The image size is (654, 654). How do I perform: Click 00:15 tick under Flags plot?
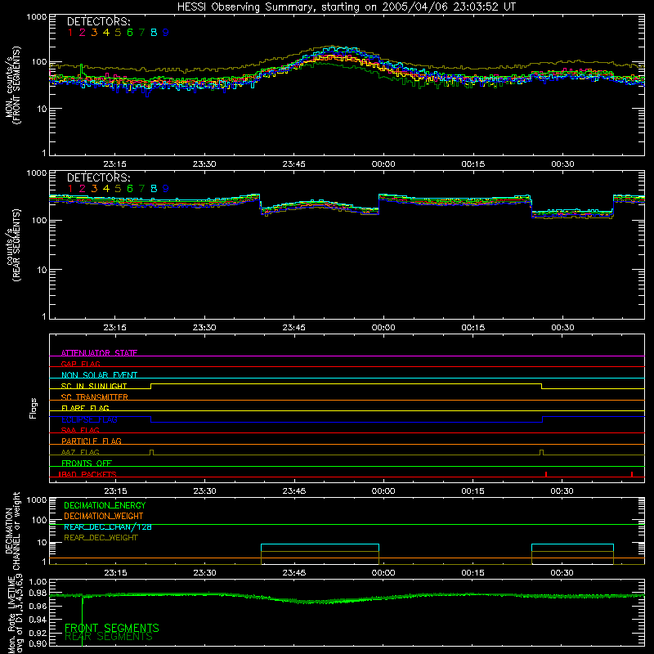coord(473,491)
